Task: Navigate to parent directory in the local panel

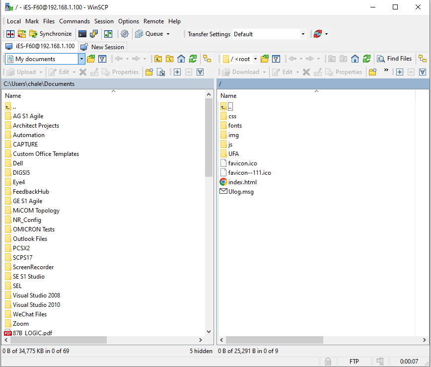Action: (159, 59)
